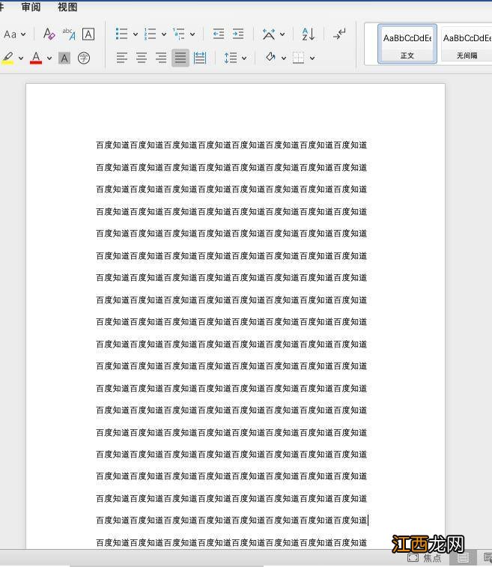Expand Asian layout dropdown arrow

click(x=282, y=34)
